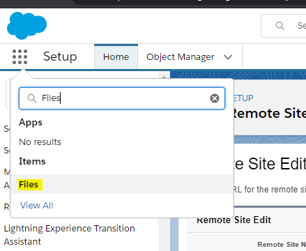306x251 pixels.
Task: Click magnifier icon inside App Launcher search
Action: click(32, 98)
